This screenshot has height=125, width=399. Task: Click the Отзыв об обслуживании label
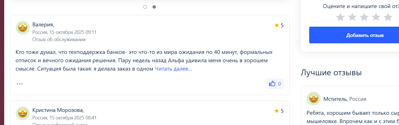[x=59, y=39]
